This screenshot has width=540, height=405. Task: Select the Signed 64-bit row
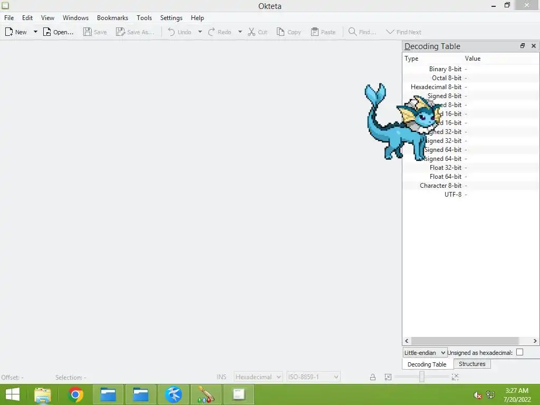coord(470,149)
